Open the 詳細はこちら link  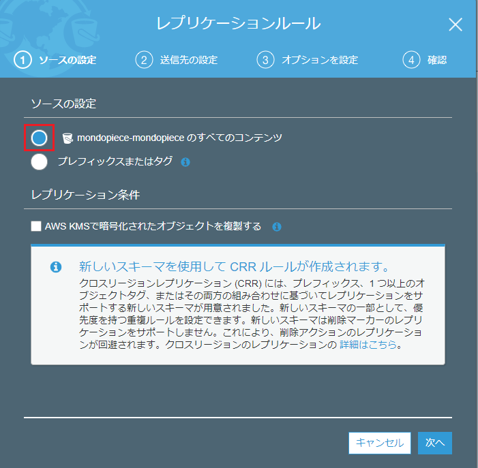[x=368, y=345]
